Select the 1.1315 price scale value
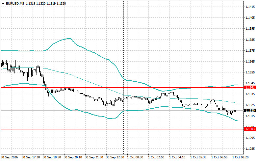The width and height of the screenshot is (257, 161). (250, 116)
